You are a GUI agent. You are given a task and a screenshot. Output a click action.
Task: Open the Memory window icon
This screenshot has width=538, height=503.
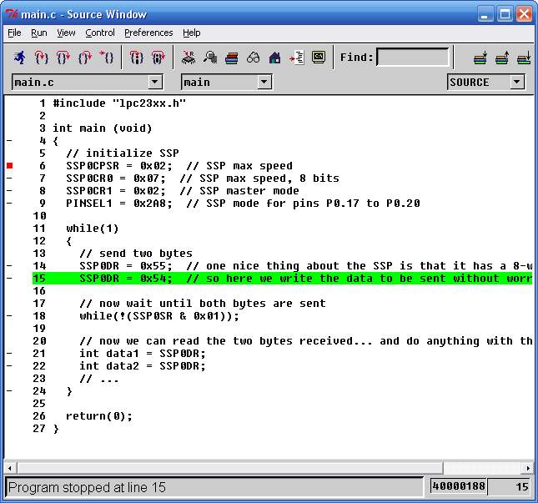click(x=210, y=58)
